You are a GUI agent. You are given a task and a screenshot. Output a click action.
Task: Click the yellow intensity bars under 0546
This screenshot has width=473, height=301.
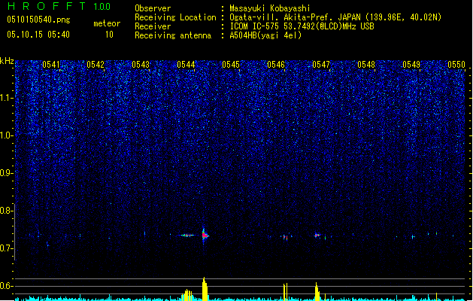285,292
